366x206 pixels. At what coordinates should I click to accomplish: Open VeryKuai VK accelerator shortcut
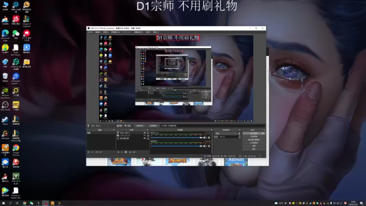tap(16, 64)
